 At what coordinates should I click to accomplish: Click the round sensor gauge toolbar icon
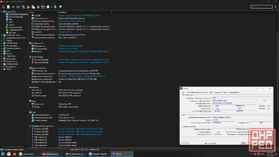pos(48,7)
